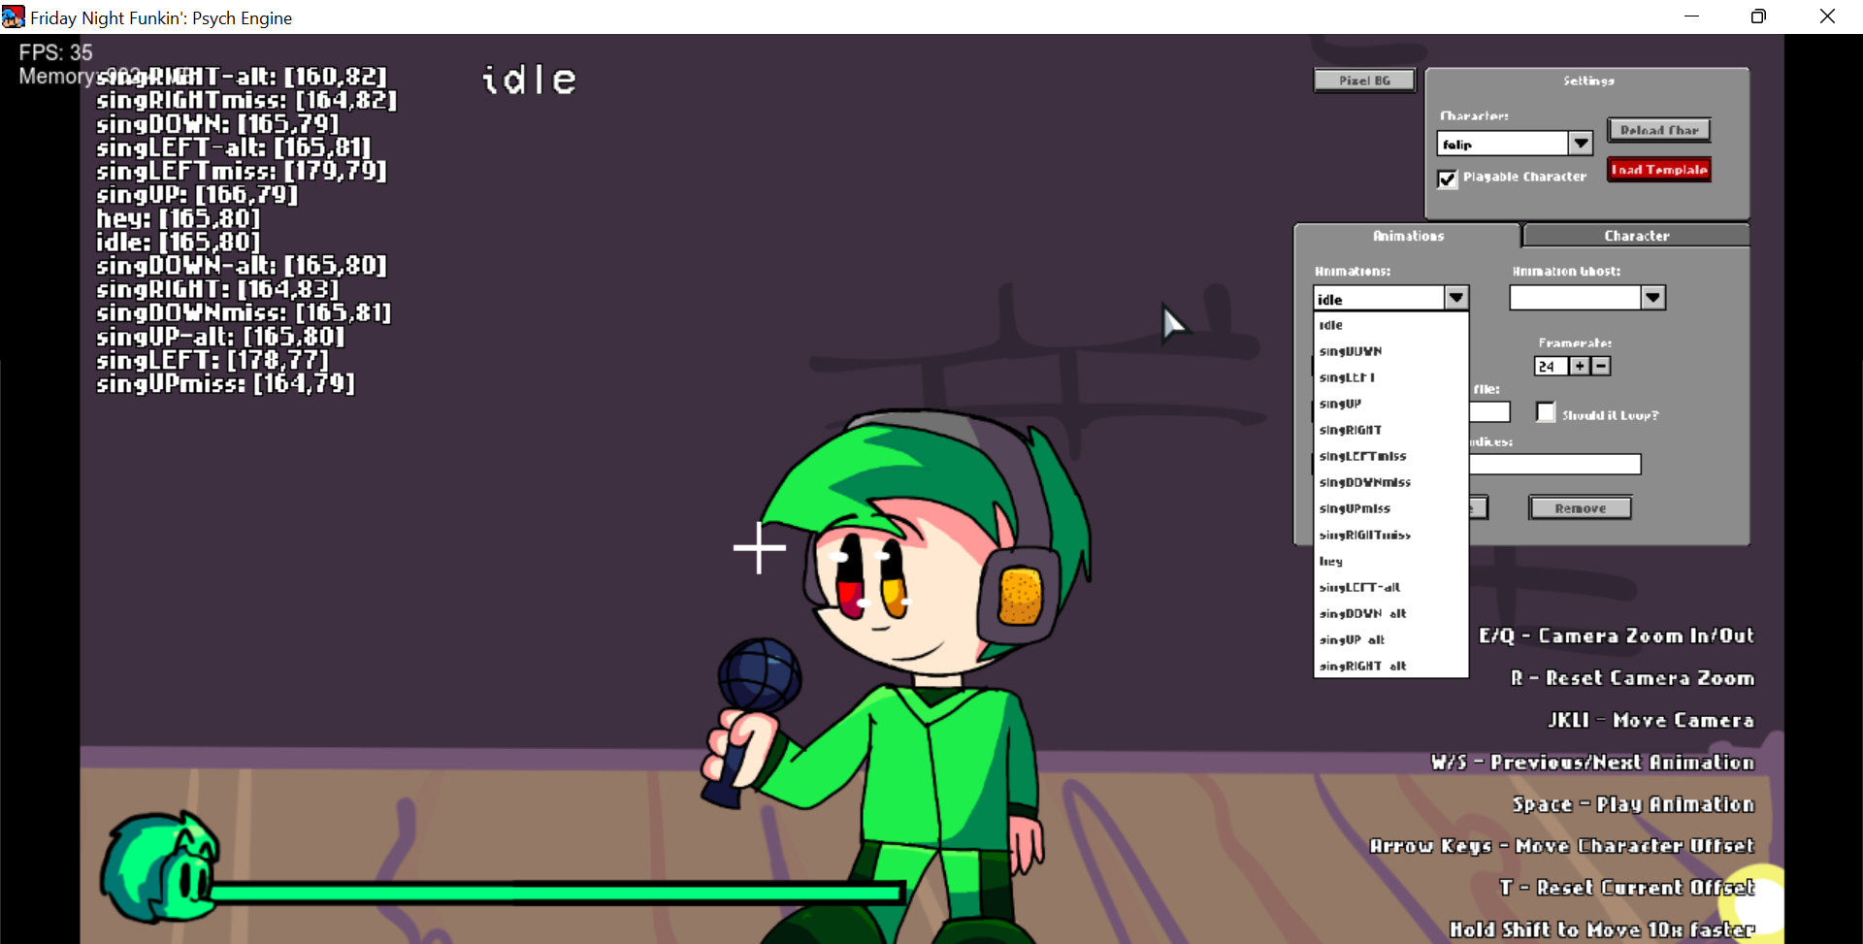Choose singUPmiss in the dropdown list

click(1390, 508)
